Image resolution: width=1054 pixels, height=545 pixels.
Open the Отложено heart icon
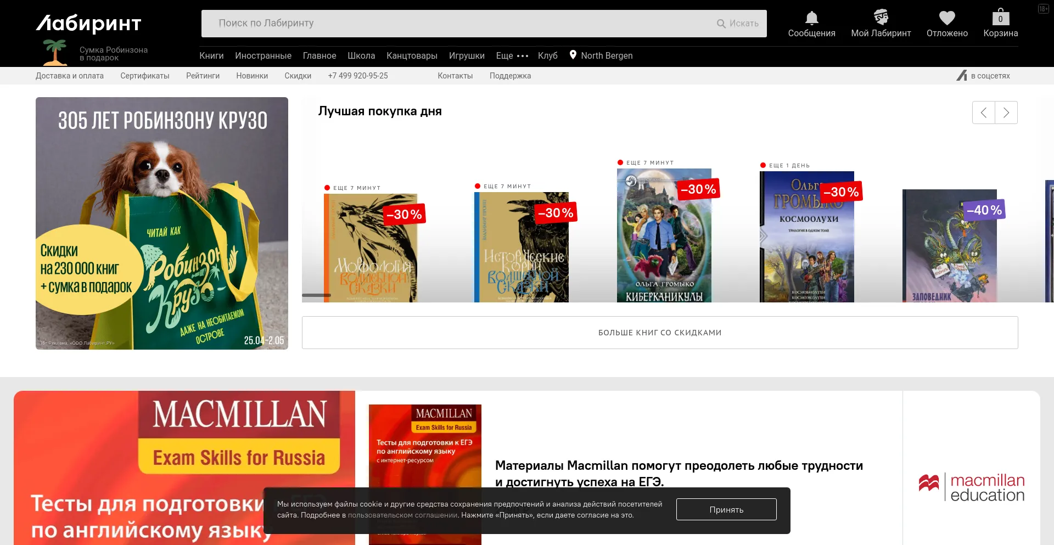point(947,18)
